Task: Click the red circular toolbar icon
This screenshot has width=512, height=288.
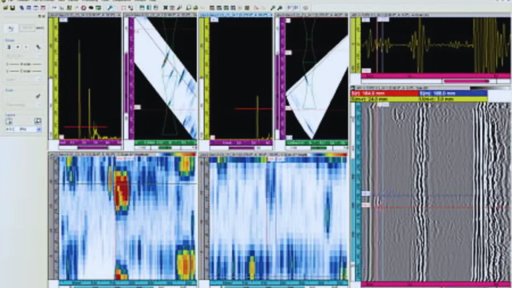Action: coord(83,7)
